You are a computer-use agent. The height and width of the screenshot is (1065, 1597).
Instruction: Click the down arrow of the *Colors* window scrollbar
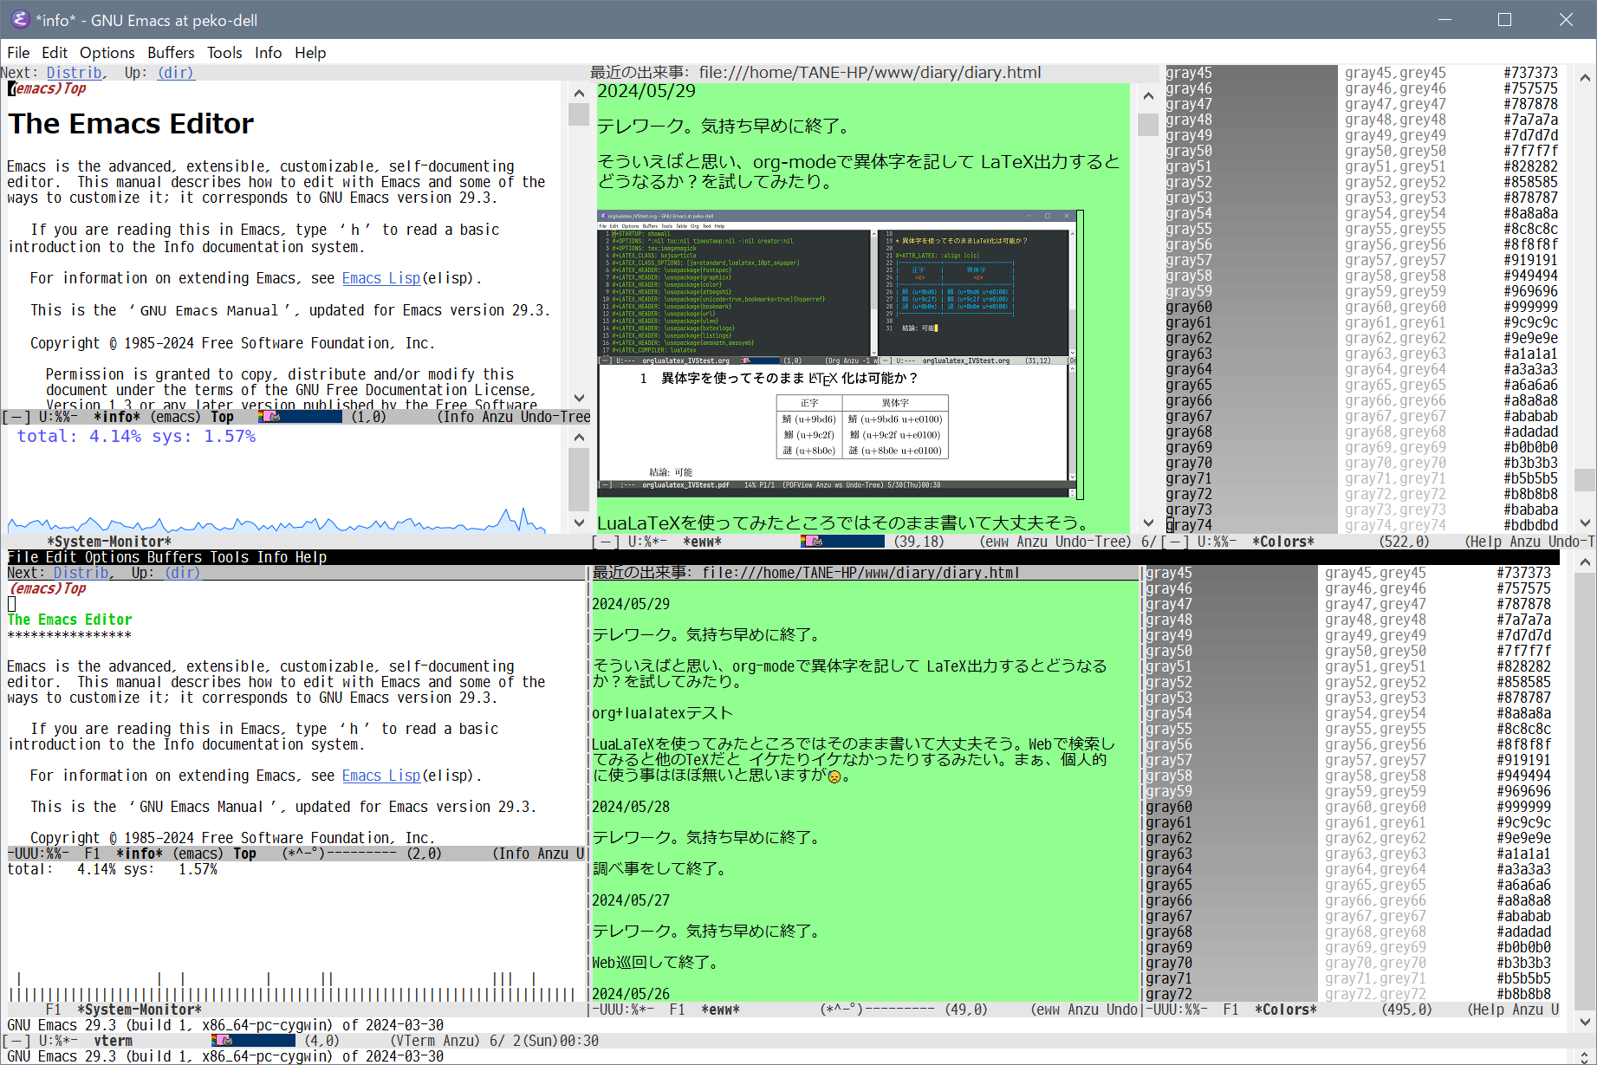[x=1585, y=523]
